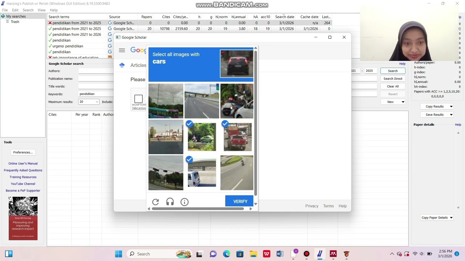Viewport: 465px width, 261px height.
Task: Click the battery tray icon
Action: coord(429,254)
